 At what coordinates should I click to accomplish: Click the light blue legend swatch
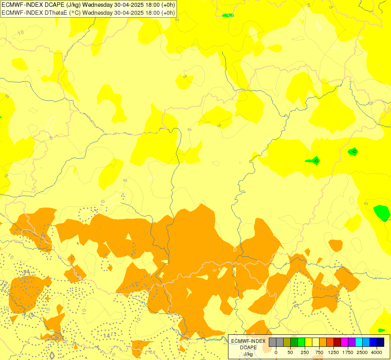tap(366, 342)
